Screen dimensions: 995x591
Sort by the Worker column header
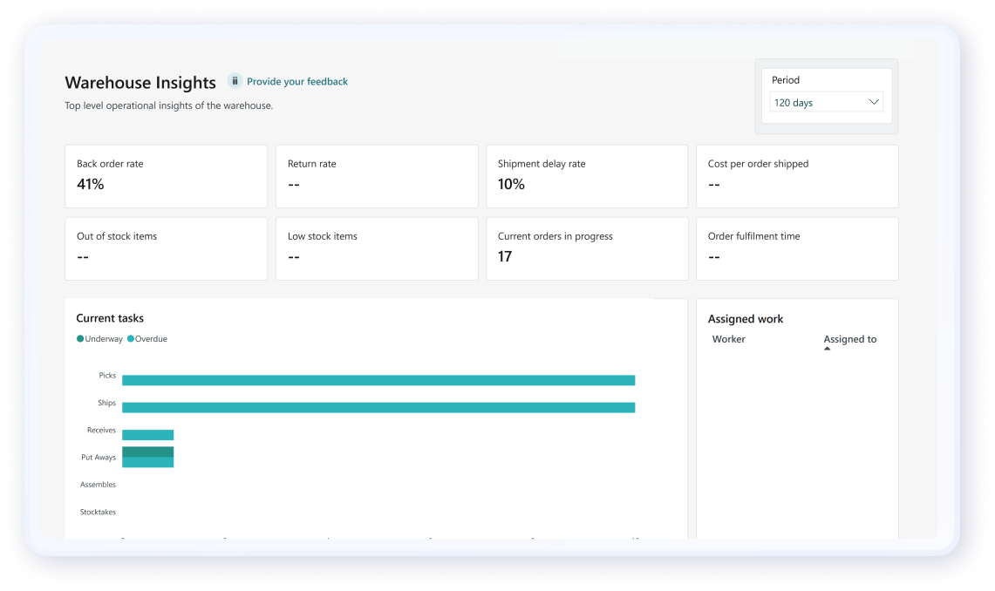pos(728,339)
